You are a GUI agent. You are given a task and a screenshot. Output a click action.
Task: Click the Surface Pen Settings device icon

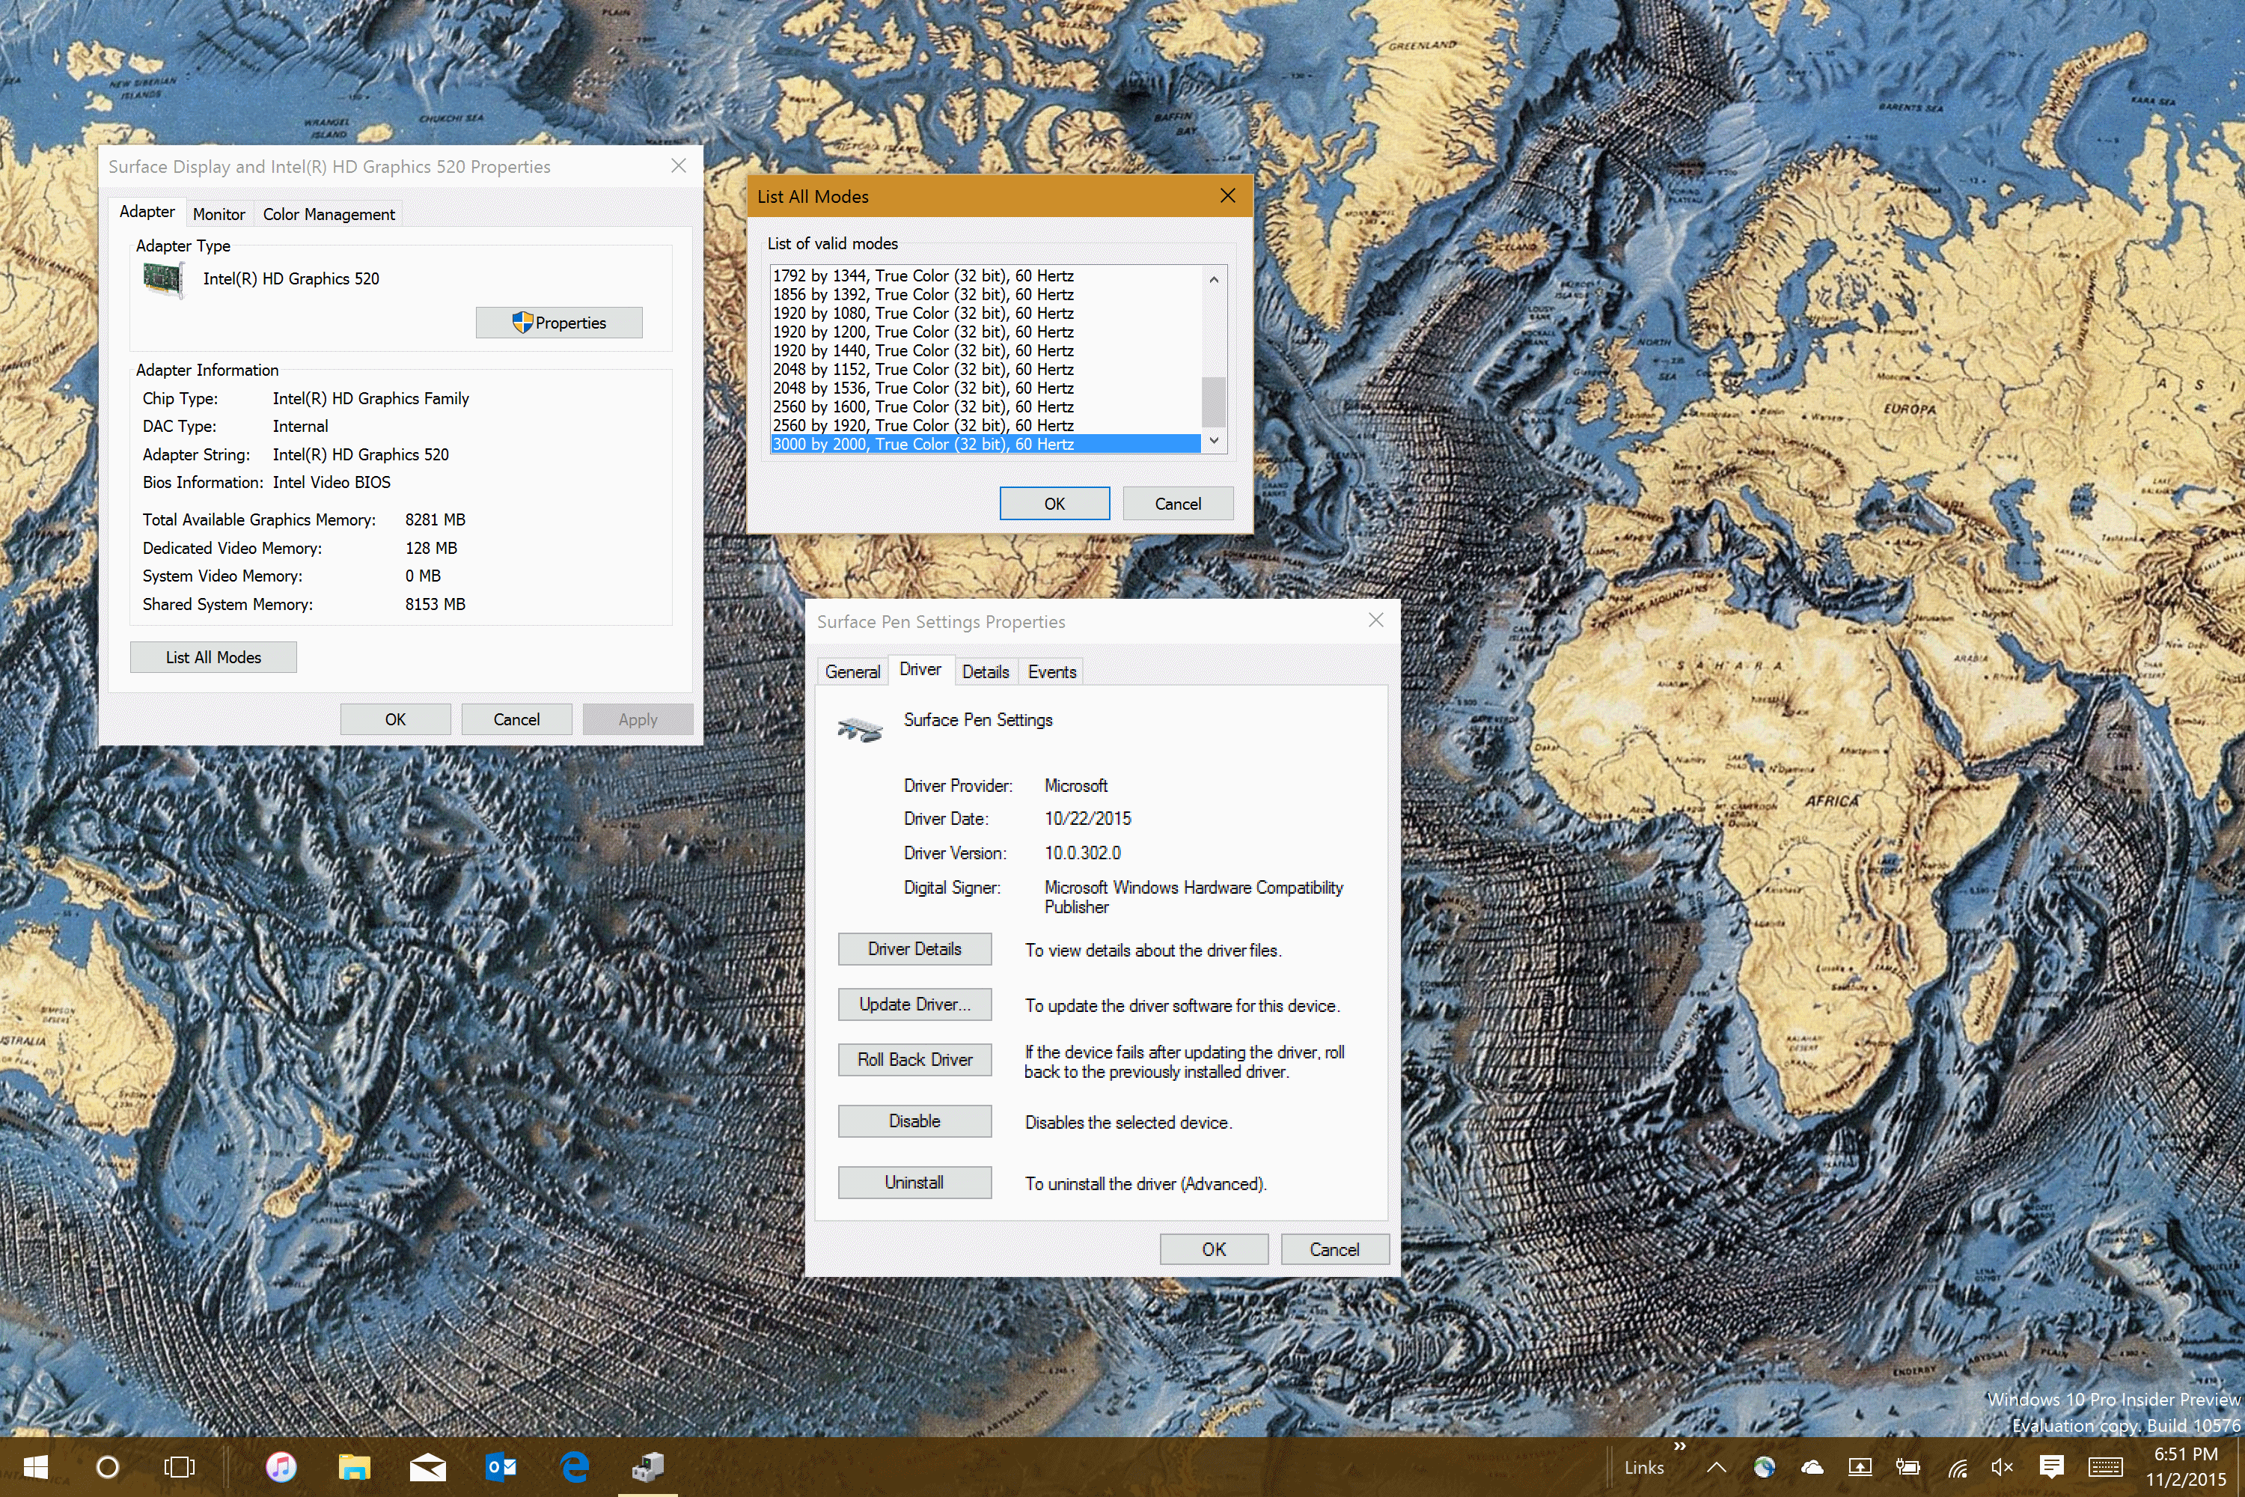[859, 729]
